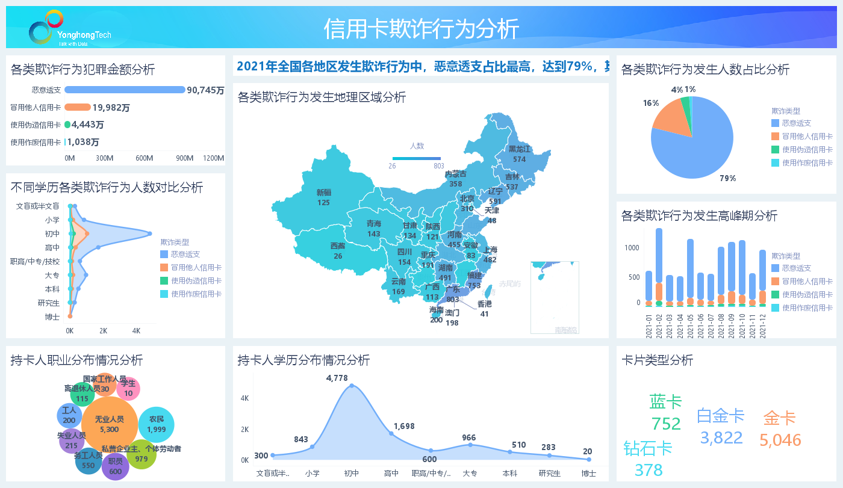Click the 79% slice of the pie chart
Image resolution: width=843 pixels, height=488 pixels.
pos(698,144)
